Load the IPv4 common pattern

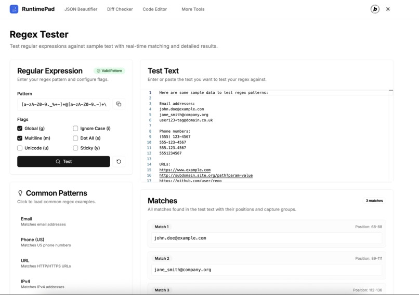point(71,284)
